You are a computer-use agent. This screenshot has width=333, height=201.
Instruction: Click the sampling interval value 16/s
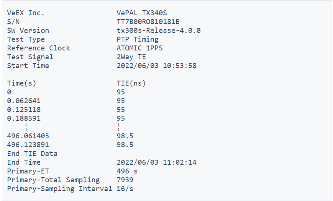click(125, 189)
